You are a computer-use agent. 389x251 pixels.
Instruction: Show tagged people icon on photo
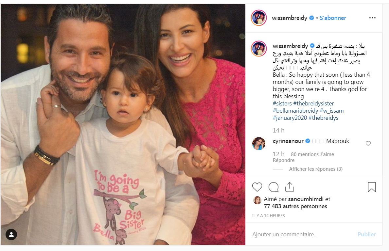click(11, 234)
